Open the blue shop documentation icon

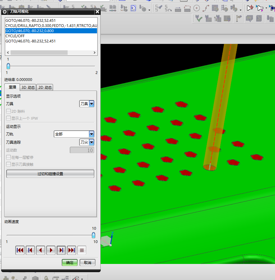click(x=133, y=8)
